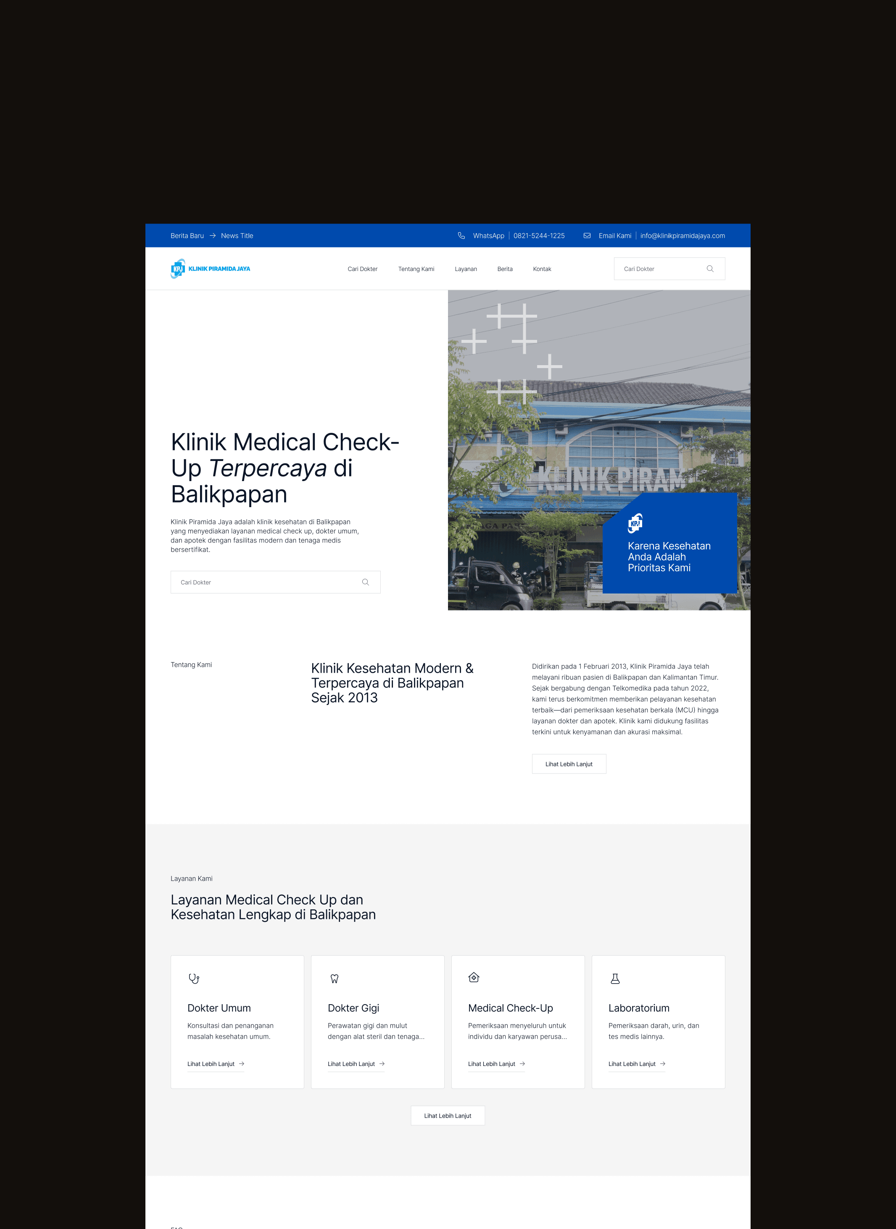Open the Tentang Kami menu item
Viewport: 896px width, 1229px height.
[x=416, y=269]
